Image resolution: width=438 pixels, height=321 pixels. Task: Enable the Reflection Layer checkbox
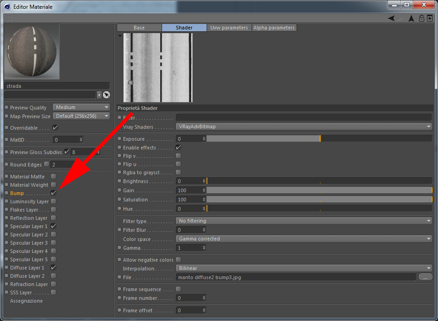[x=53, y=218]
